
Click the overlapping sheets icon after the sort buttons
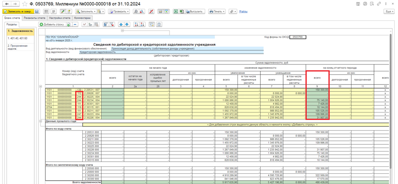(x=152, y=24)
